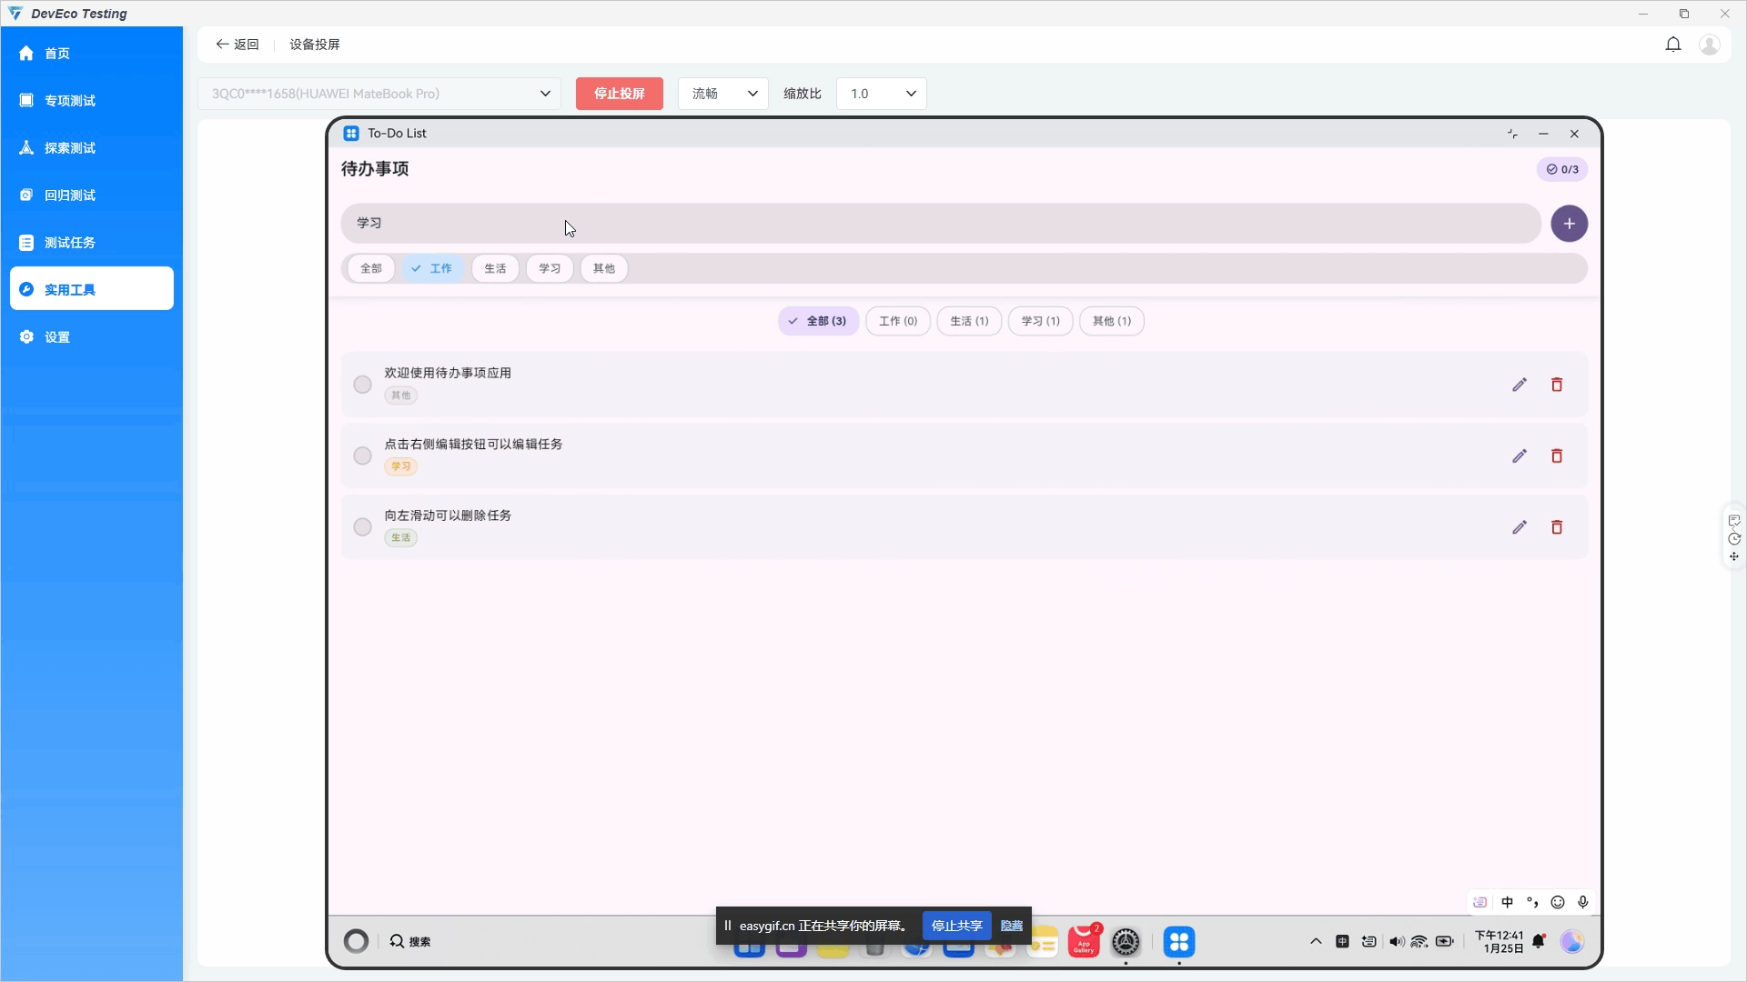Delete the '向左滑动可以删除任务' task with the trash icon
This screenshot has height=982, width=1747.
pyautogui.click(x=1556, y=527)
